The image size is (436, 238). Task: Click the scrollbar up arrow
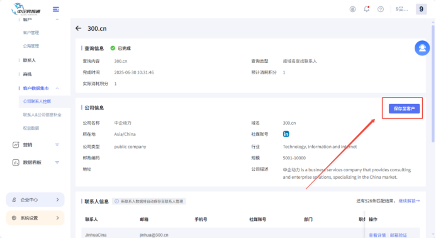tap(433, 21)
